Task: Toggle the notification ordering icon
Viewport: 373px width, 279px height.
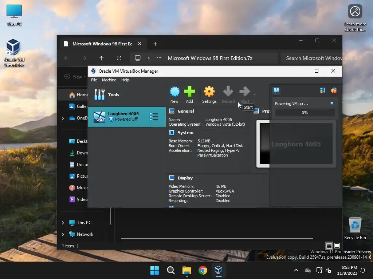Action: click(x=323, y=90)
